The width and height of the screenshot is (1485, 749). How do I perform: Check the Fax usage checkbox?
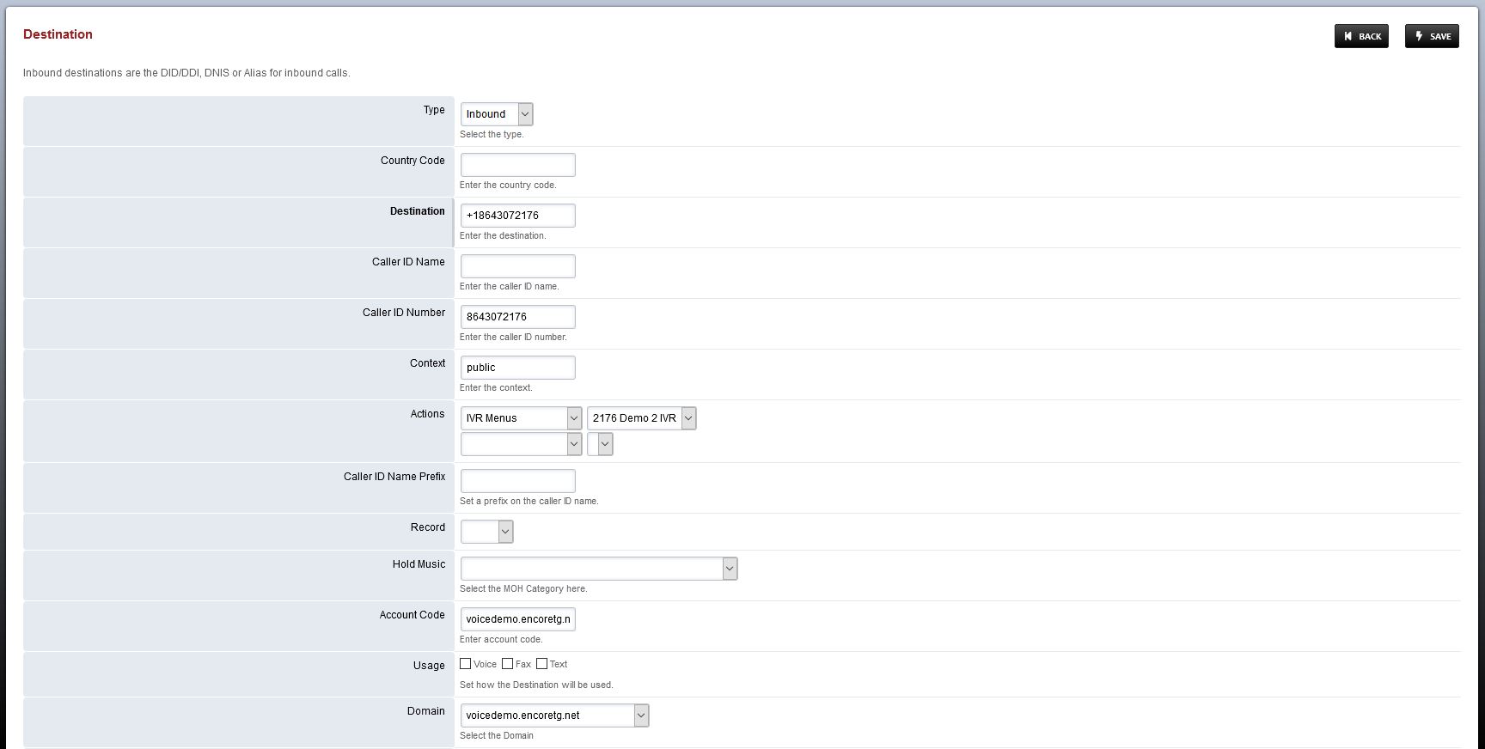click(x=507, y=664)
